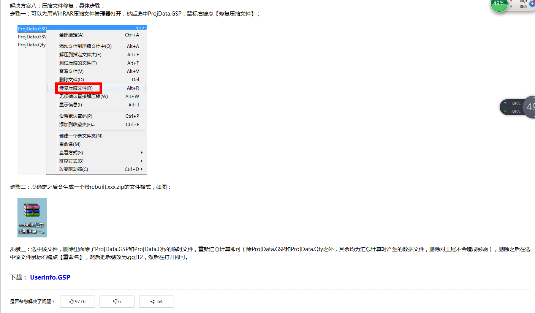Click the blue plus icon on speed widget
This screenshot has height=313, width=535.
pyautogui.click(x=532, y=4)
